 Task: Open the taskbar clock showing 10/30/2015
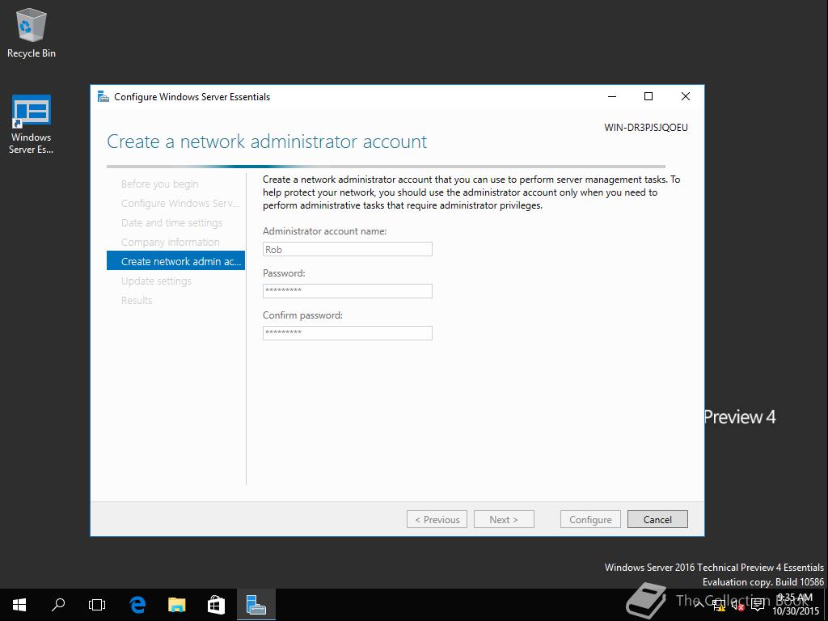point(796,605)
